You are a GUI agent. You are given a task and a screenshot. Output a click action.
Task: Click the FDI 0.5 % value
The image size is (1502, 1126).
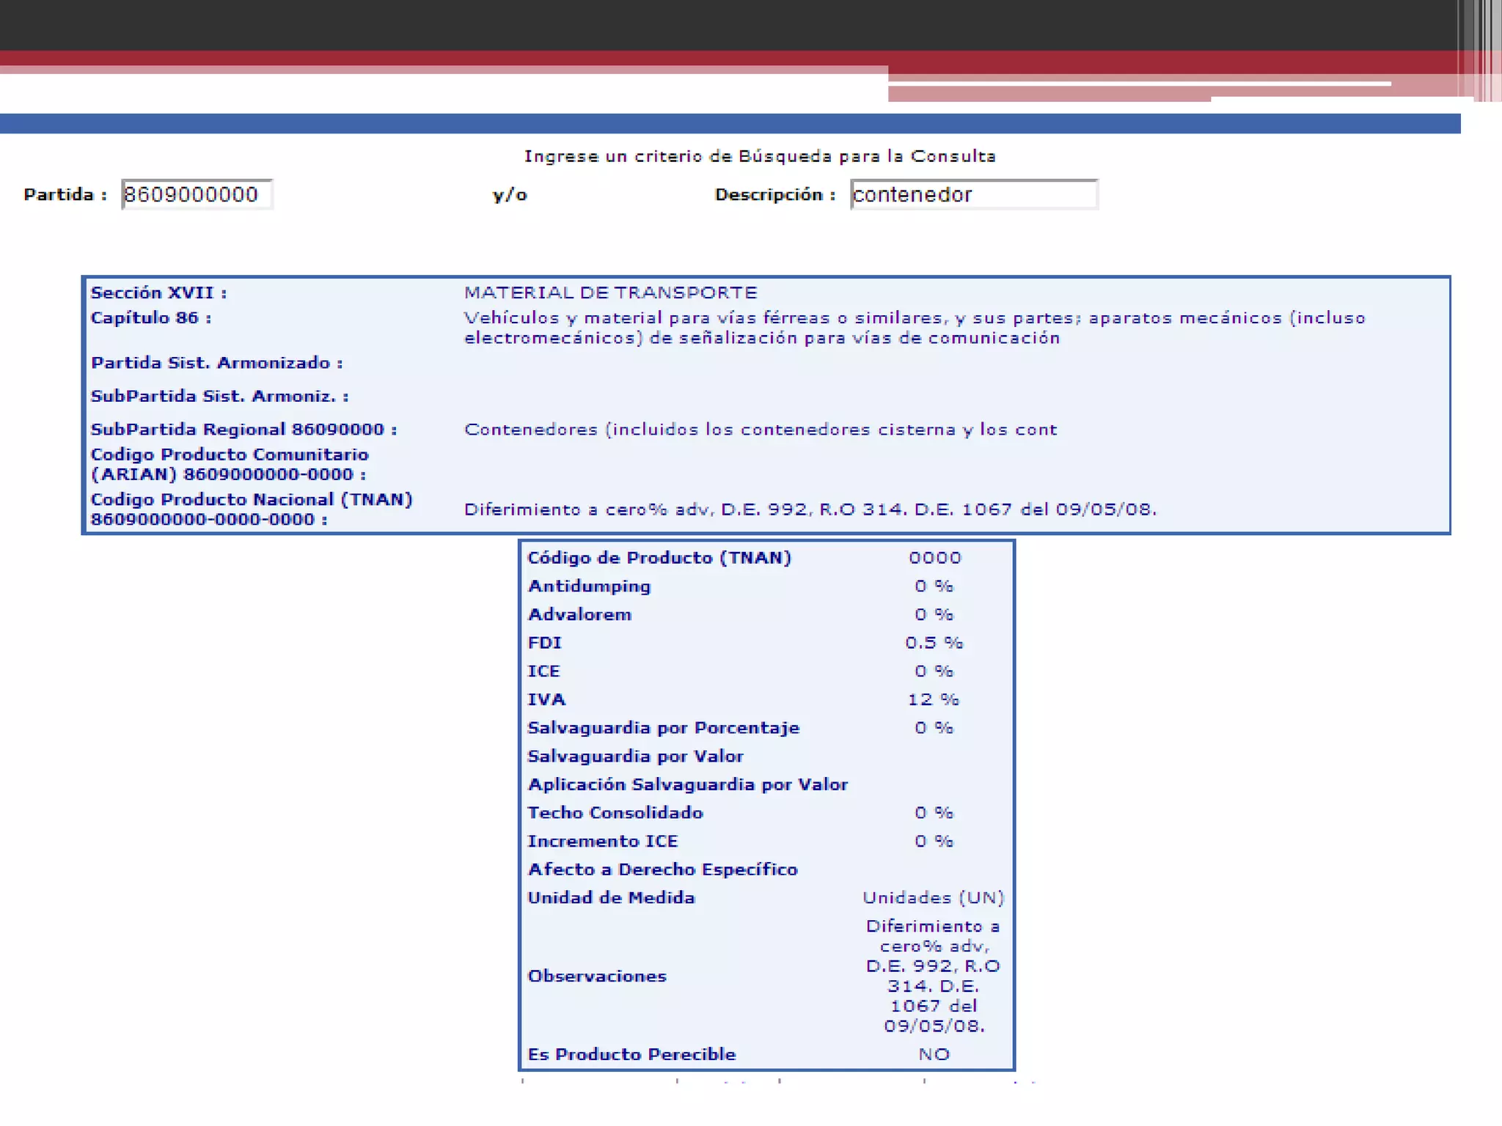pyautogui.click(x=933, y=642)
